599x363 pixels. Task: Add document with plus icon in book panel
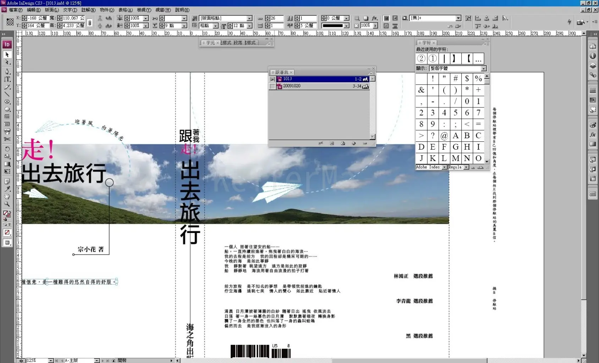point(354,143)
